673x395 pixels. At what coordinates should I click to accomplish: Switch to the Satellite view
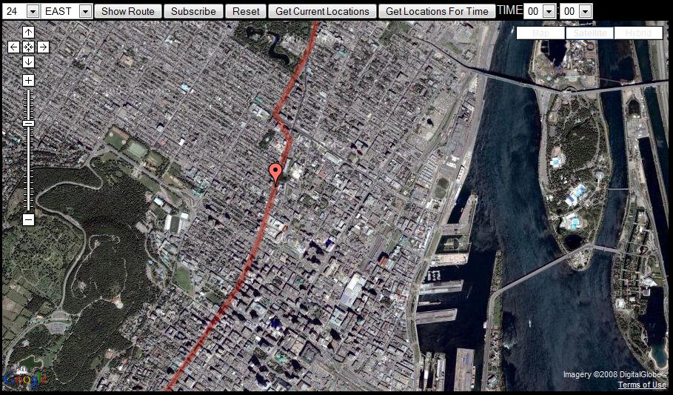click(x=590, y=33)
